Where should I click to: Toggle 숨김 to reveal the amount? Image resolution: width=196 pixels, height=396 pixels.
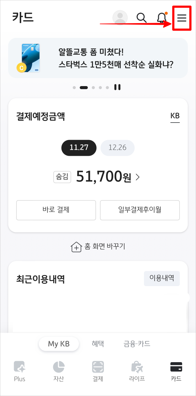tap(62, 177)
